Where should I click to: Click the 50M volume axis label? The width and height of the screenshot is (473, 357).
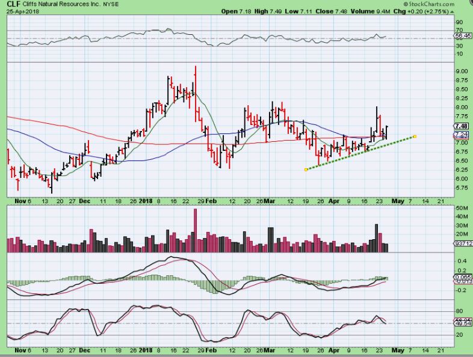pyautogui.click(x=462, y=208)
